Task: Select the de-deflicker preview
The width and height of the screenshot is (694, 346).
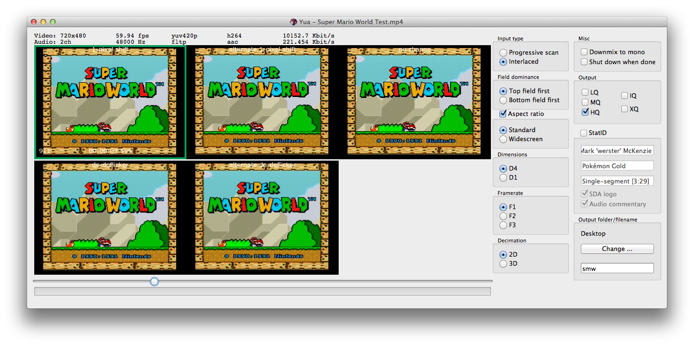Action: tap(110, 218)
